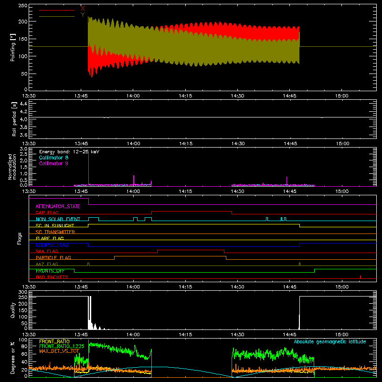Click the Roll period axis title
This screenshot has height=382, width=382.
14,119
